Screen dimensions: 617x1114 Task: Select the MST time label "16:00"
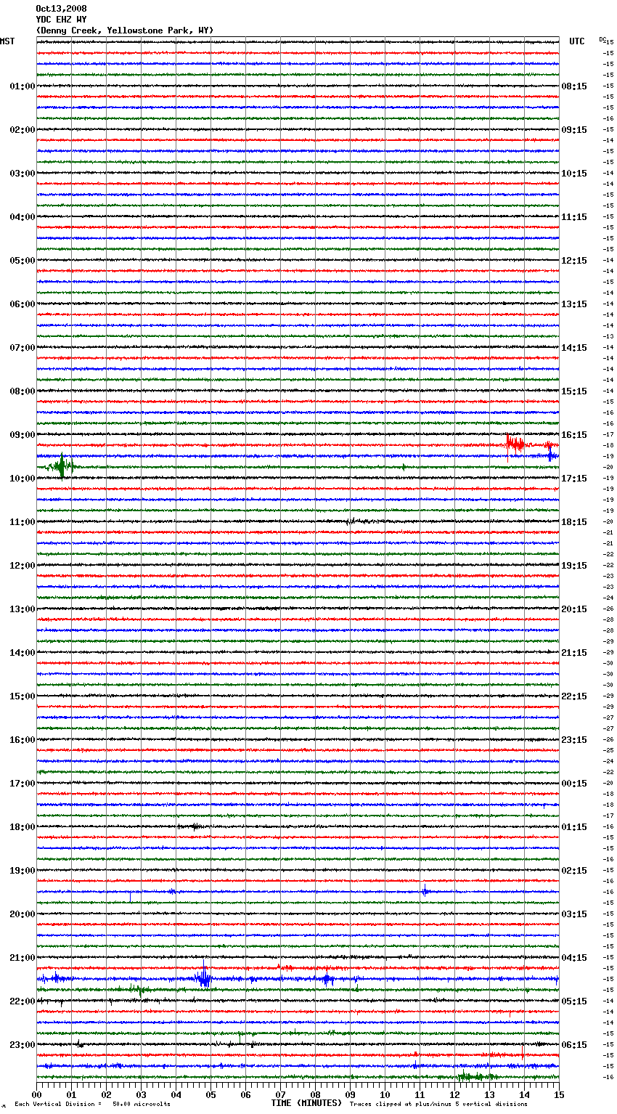pos(23,740)
